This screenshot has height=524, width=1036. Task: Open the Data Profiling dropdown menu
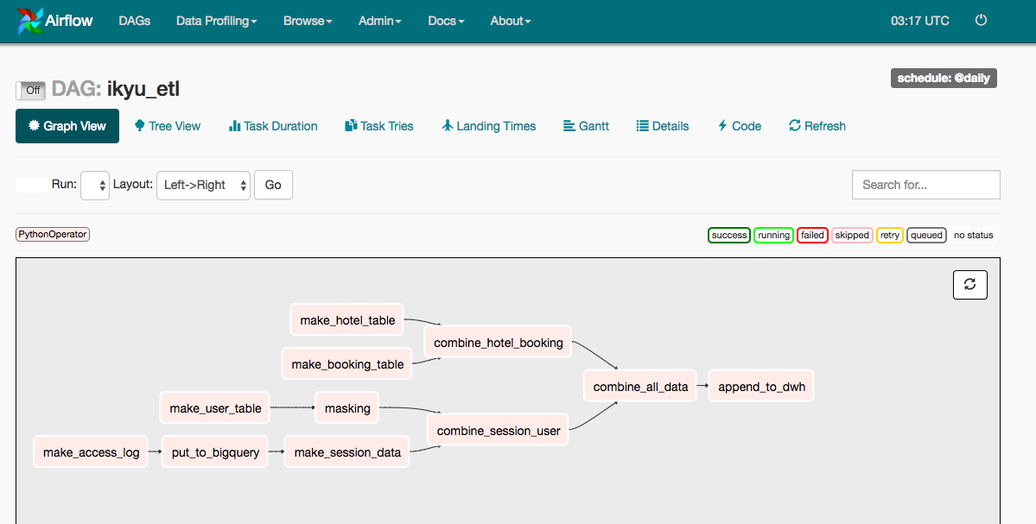point(217,21)
